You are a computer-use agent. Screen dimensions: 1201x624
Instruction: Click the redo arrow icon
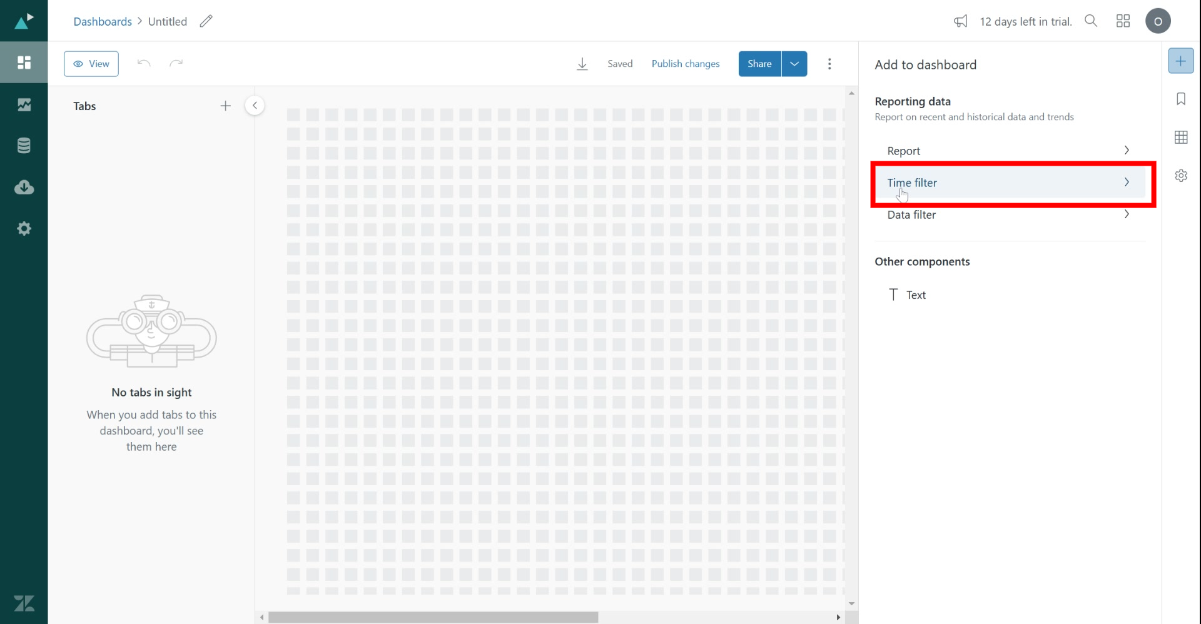tap(176, 63)
